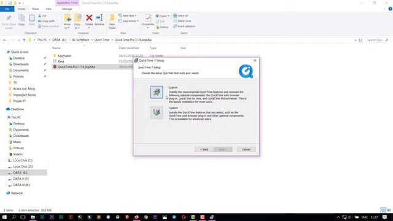Viewport: 393px width, 221px height.
Task: Sort by the Name column header
Action: tap(56, 48)
